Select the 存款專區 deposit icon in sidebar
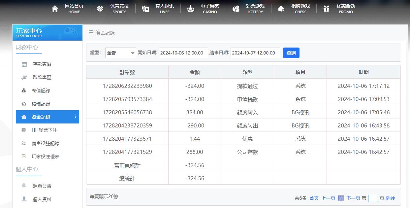 24,64
